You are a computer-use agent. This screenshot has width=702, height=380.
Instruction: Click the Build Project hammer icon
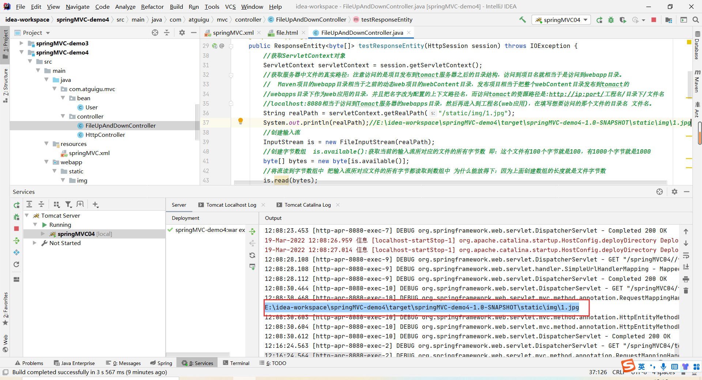(522, 20)
